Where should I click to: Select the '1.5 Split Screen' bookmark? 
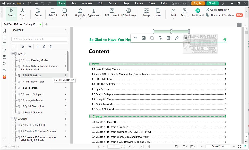pyautogui.click(x=29, y=88)
